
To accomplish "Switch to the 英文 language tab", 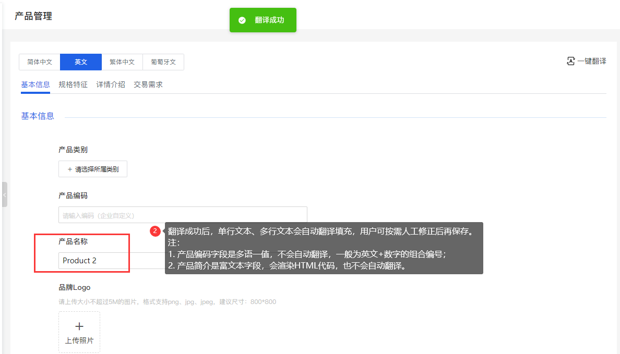I will (80, 62).
